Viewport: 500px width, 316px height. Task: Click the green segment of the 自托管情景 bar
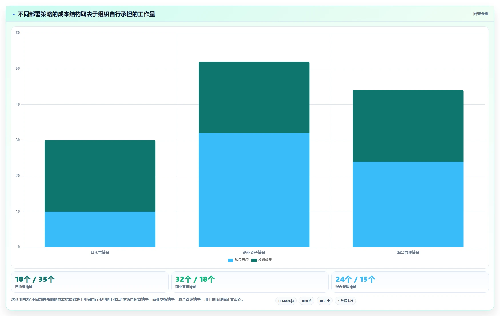(x=100, y=176)
